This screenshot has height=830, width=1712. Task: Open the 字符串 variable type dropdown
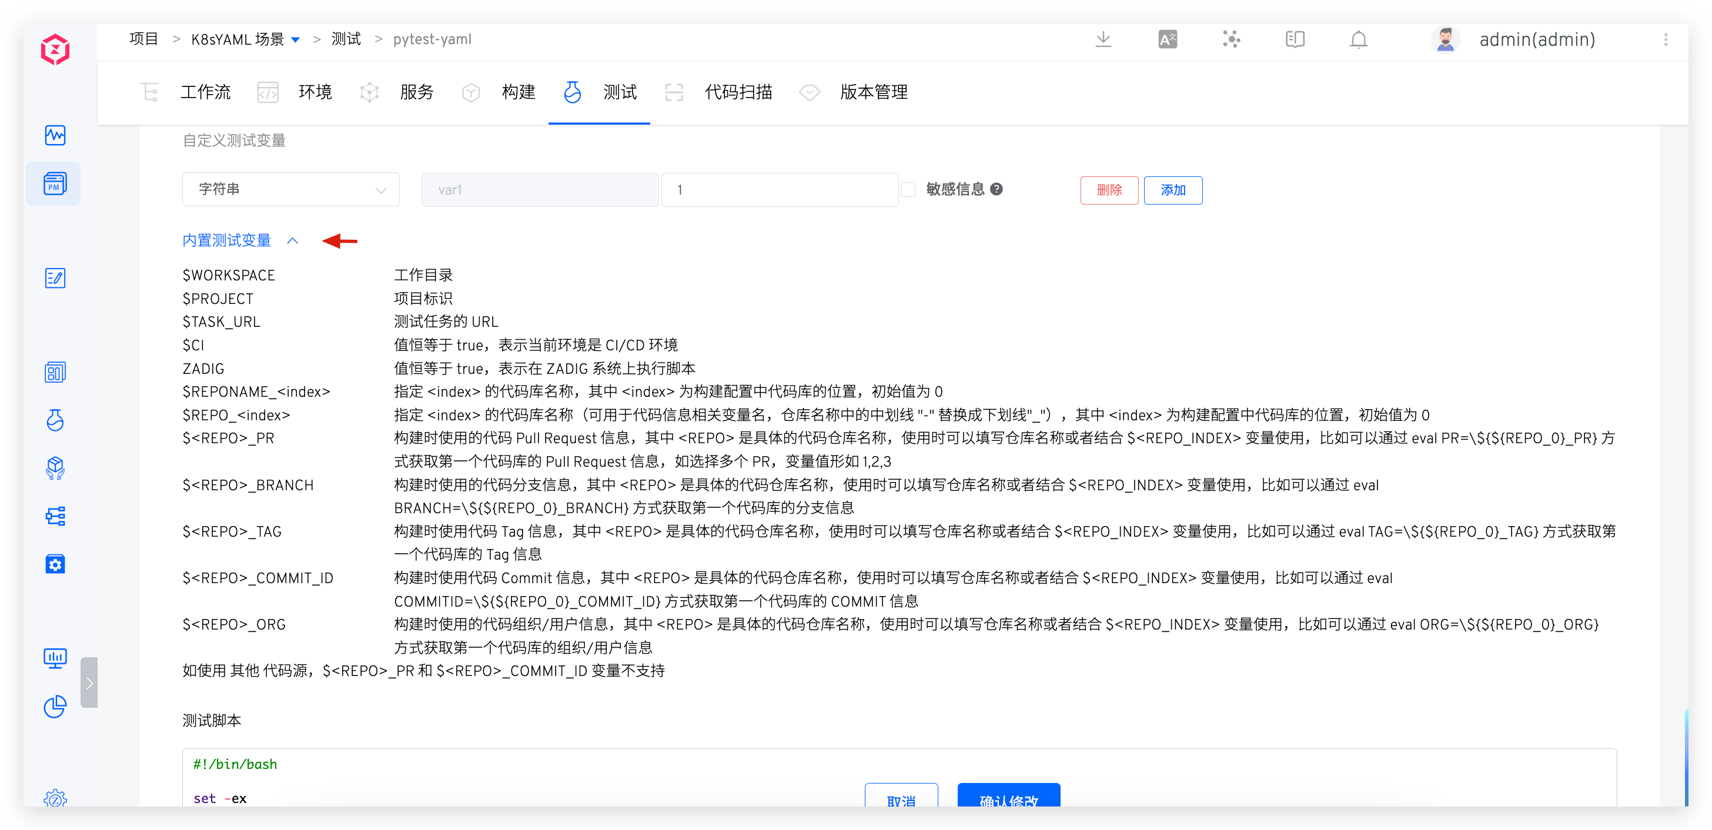[x=290, y=189]
